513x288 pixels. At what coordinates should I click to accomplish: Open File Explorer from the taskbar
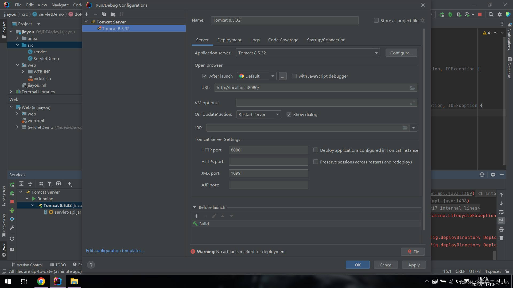(x=74, y=281)
